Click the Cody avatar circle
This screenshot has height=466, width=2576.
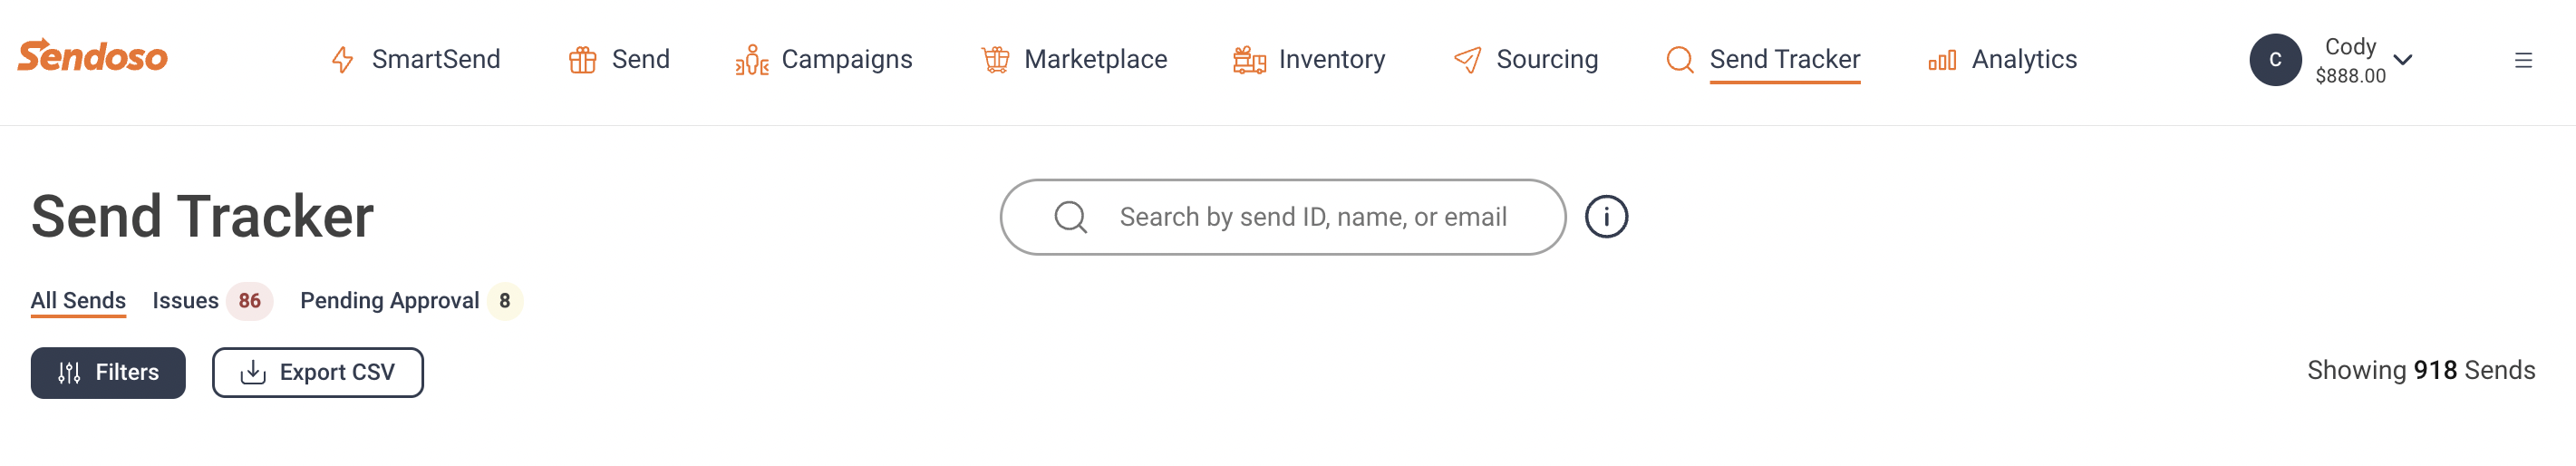point(2275,60)
